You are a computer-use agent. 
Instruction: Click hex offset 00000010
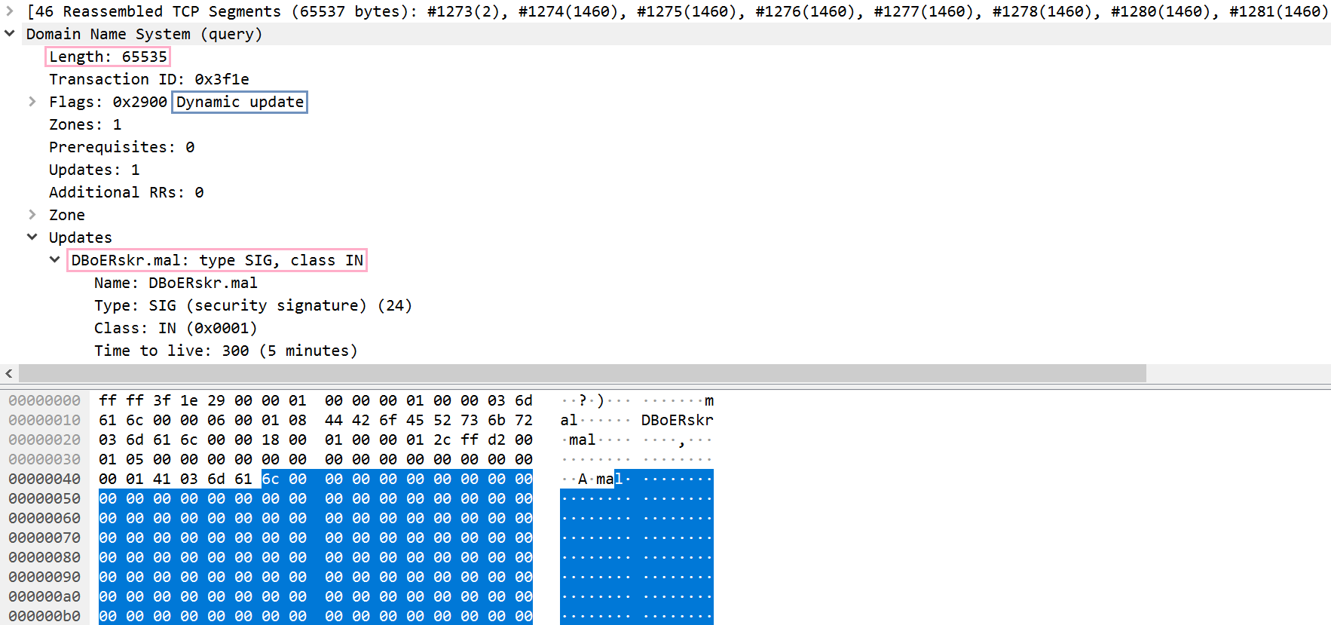tap(44, 420)
